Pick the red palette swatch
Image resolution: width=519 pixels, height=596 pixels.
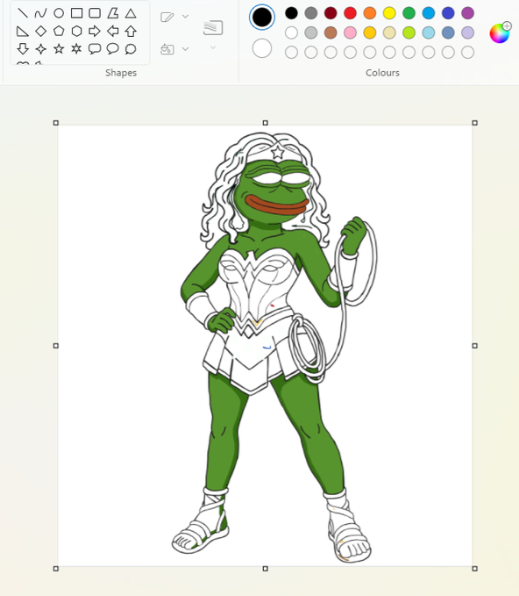click(x=350, y=13)
